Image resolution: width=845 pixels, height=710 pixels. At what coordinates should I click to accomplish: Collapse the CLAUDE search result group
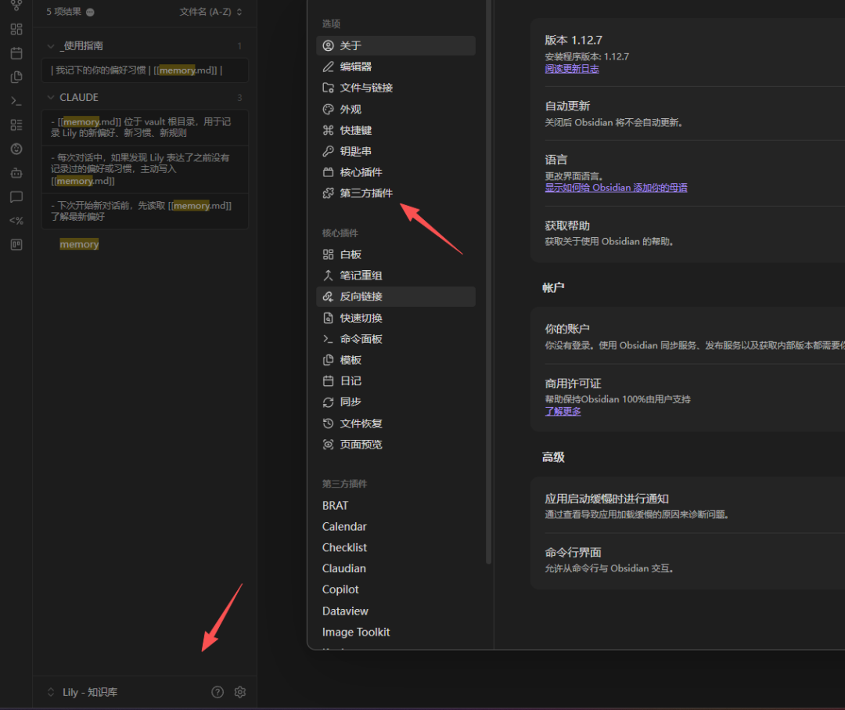[51, 98]
